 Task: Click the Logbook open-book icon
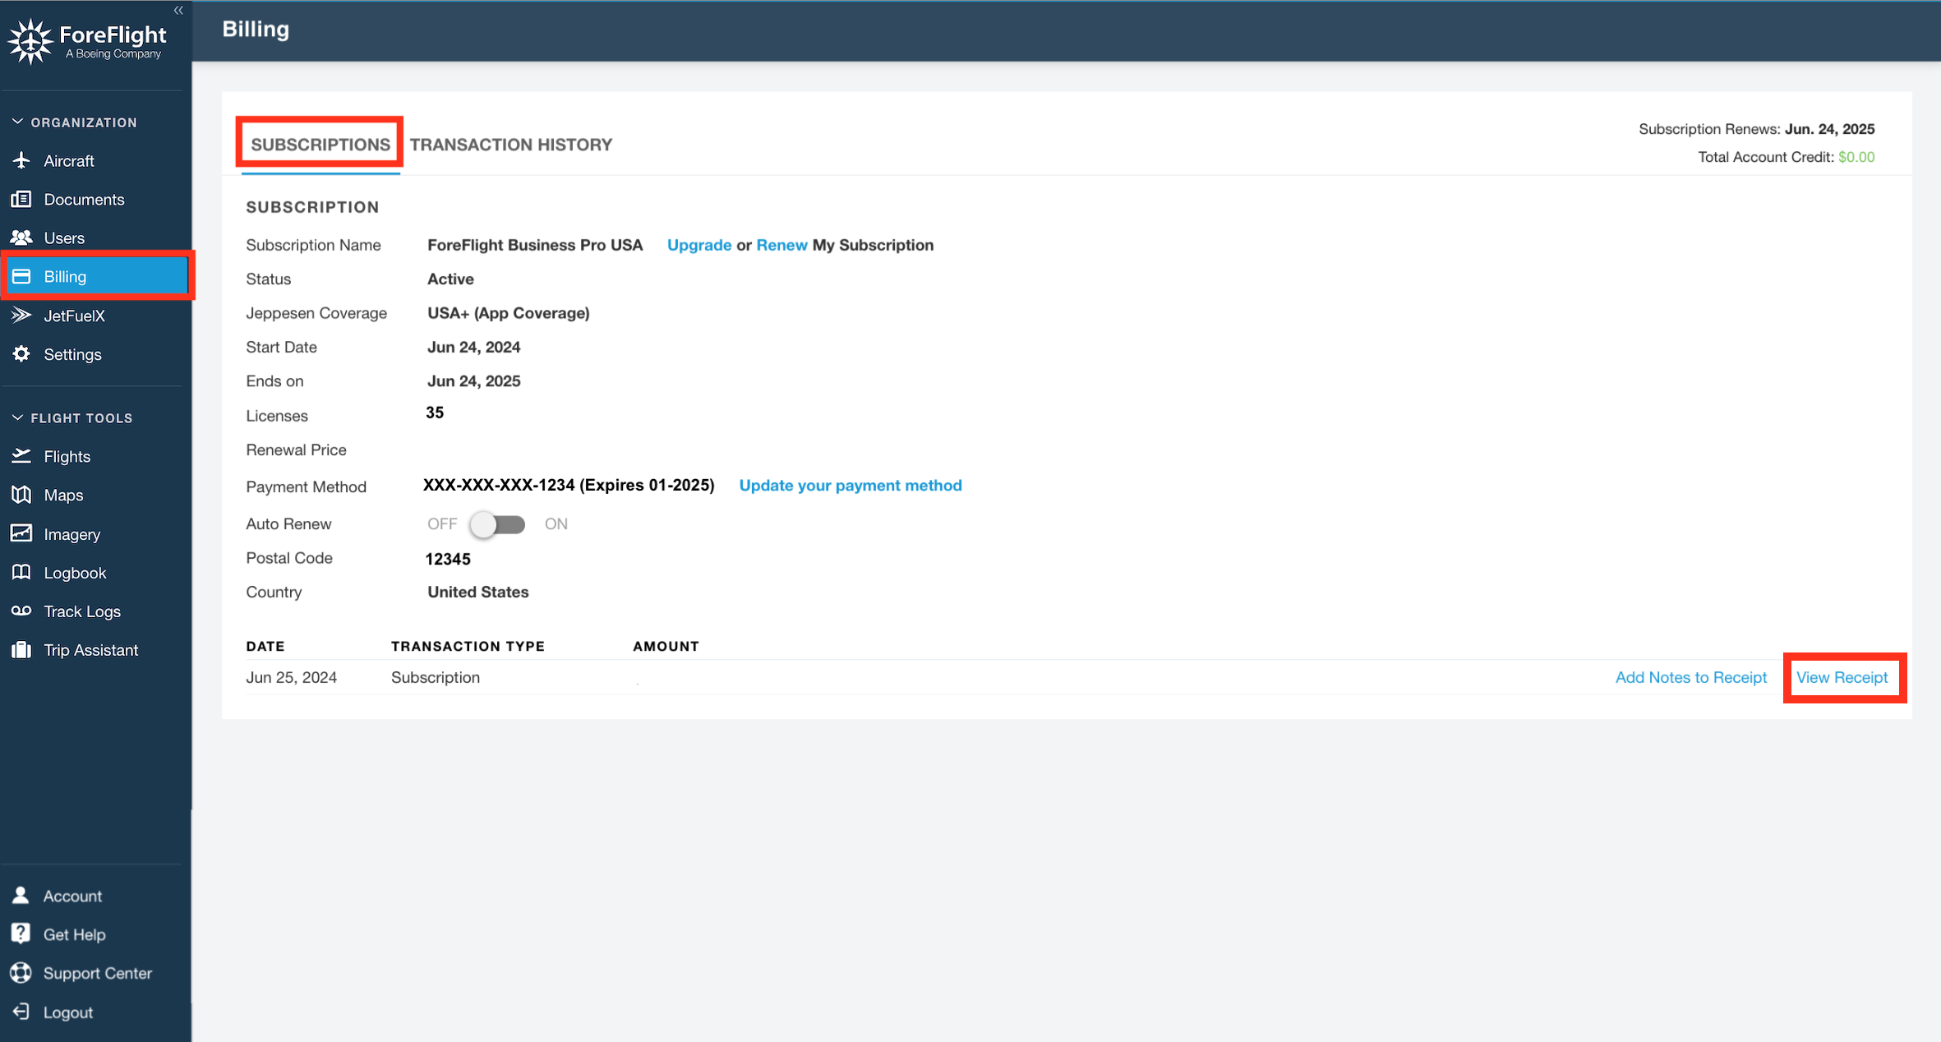pyautogui.click(x=22, y=572)
